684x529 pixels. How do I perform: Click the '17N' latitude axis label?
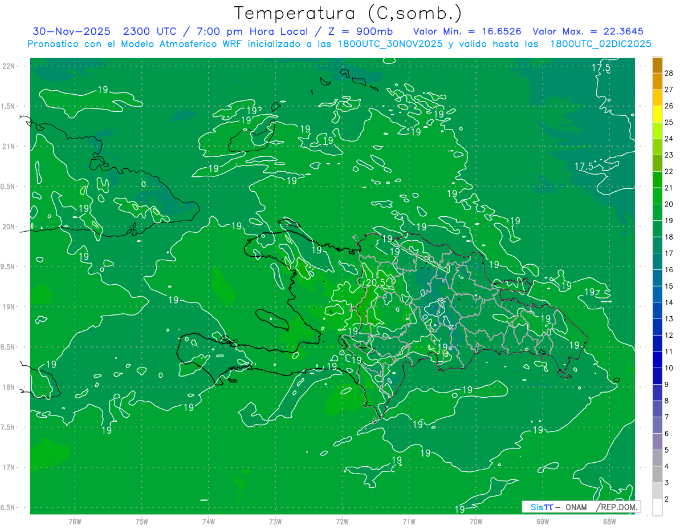[9, 467]
